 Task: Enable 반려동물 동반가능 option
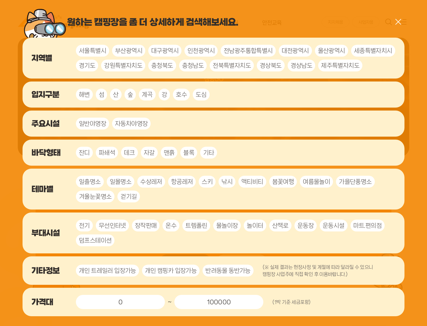228,271
